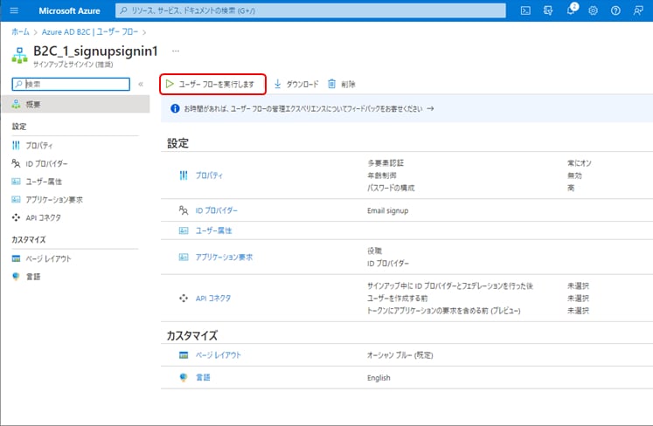The width and height of the screenshot is (653, 426).
Task: Click the green play run icon
Action: point(170,84)
